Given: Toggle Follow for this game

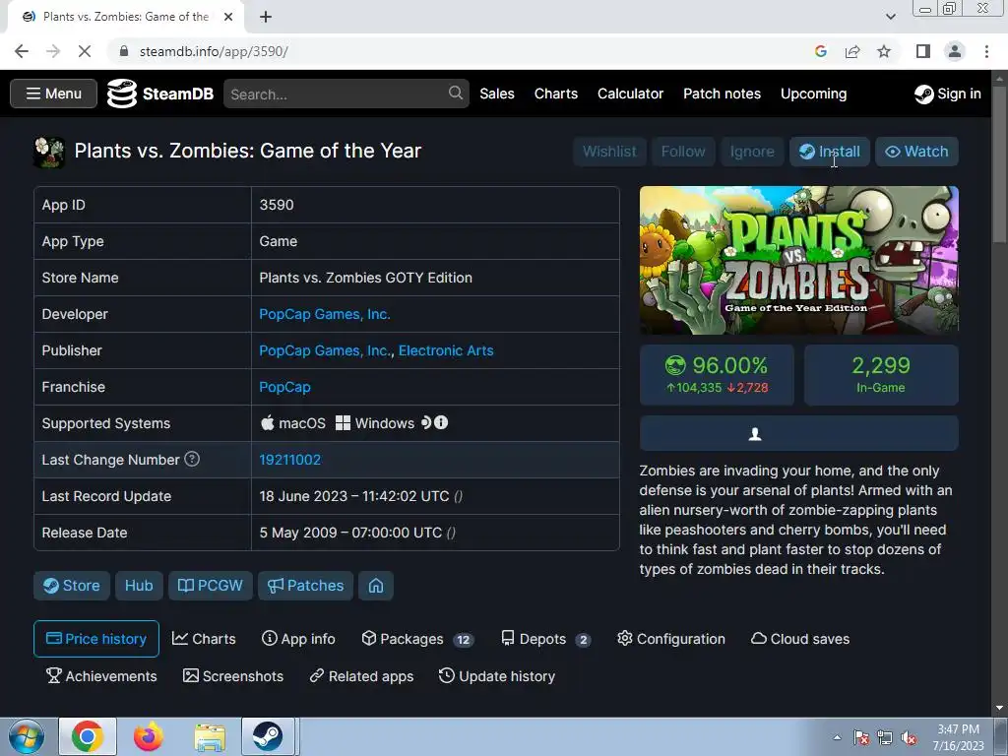Looking at the screenshot, I should (683, 152).
